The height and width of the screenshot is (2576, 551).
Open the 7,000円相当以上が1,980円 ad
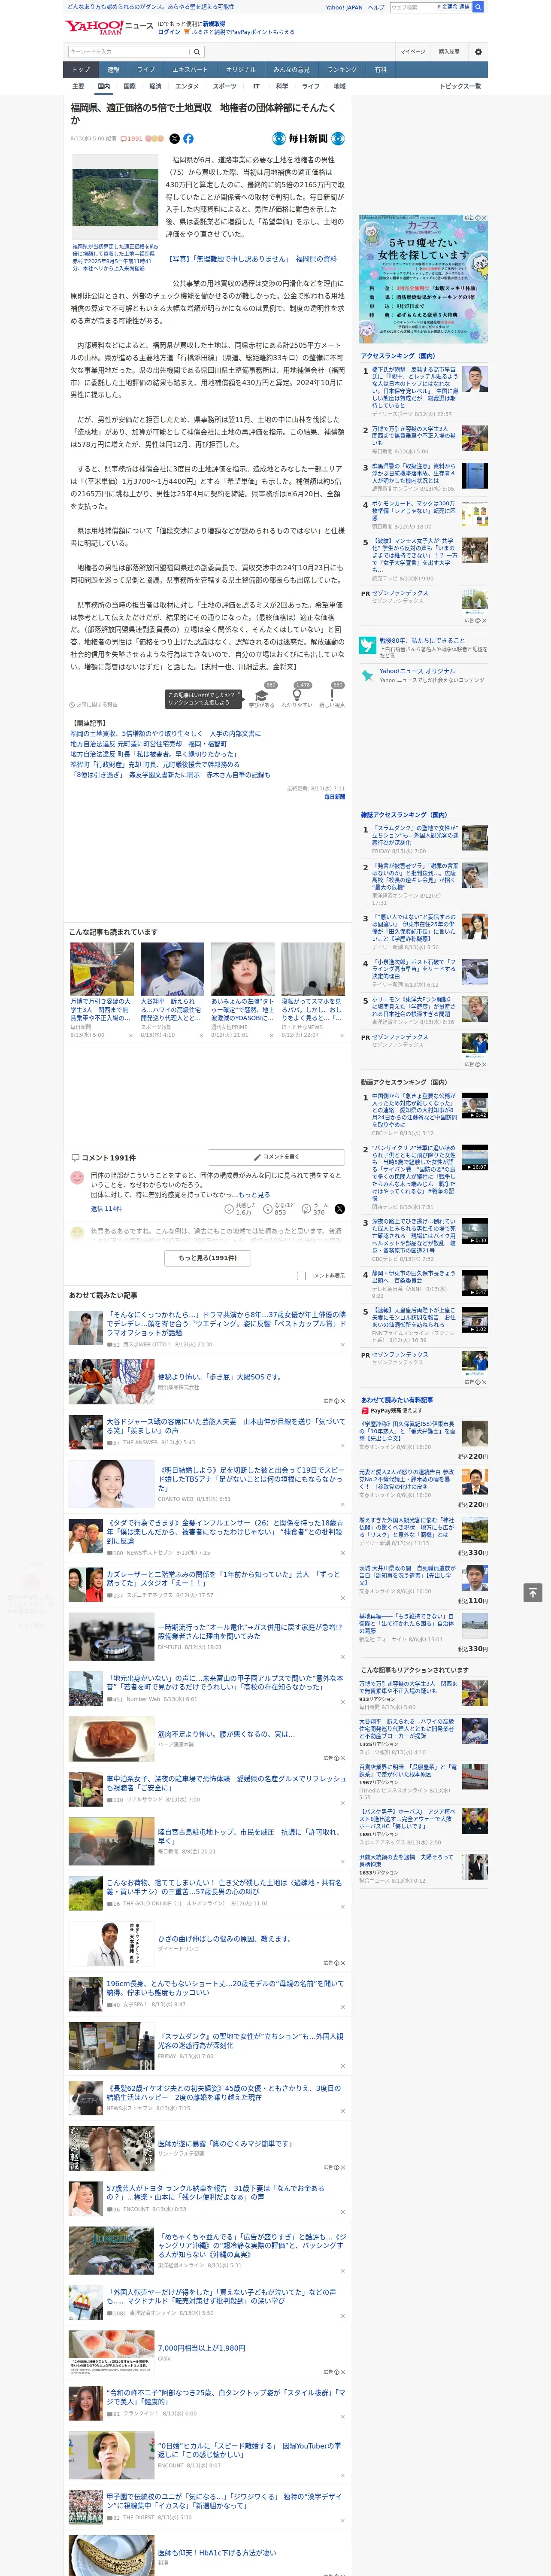pyautogui.click(x=201, y=2348)
